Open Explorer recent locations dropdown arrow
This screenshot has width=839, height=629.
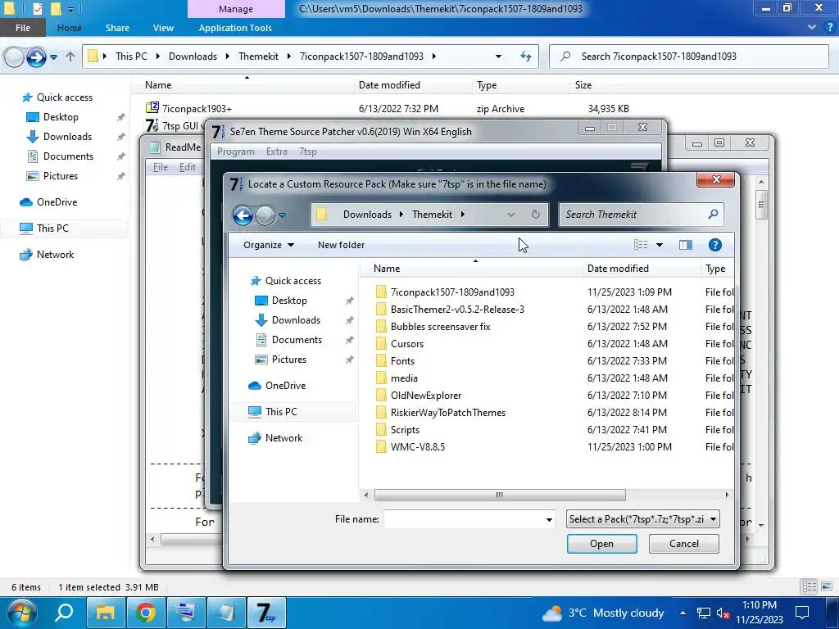(x=53, y=57)
